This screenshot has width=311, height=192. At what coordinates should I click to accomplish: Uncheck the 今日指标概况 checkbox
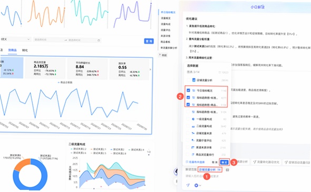(188, 90)
